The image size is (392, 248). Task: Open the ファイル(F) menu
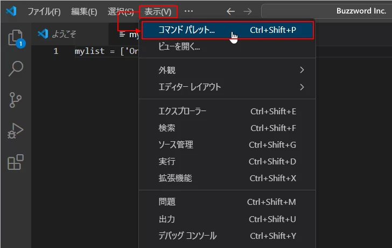point(44,11)
